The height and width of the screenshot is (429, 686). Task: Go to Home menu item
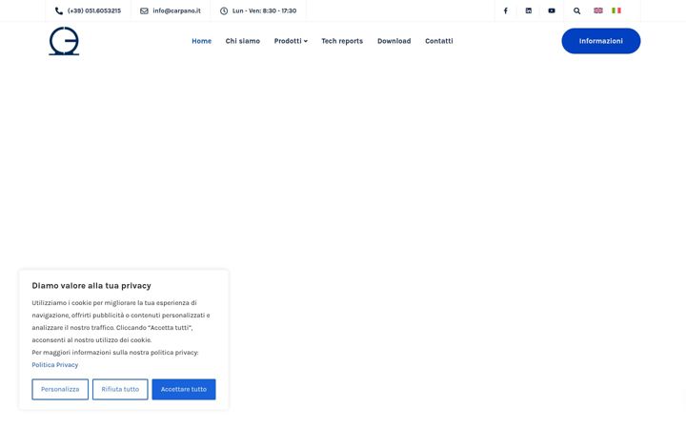[x=201, y=41]
